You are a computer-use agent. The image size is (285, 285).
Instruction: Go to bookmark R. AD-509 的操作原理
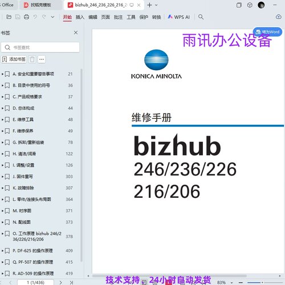pos(33,274)
